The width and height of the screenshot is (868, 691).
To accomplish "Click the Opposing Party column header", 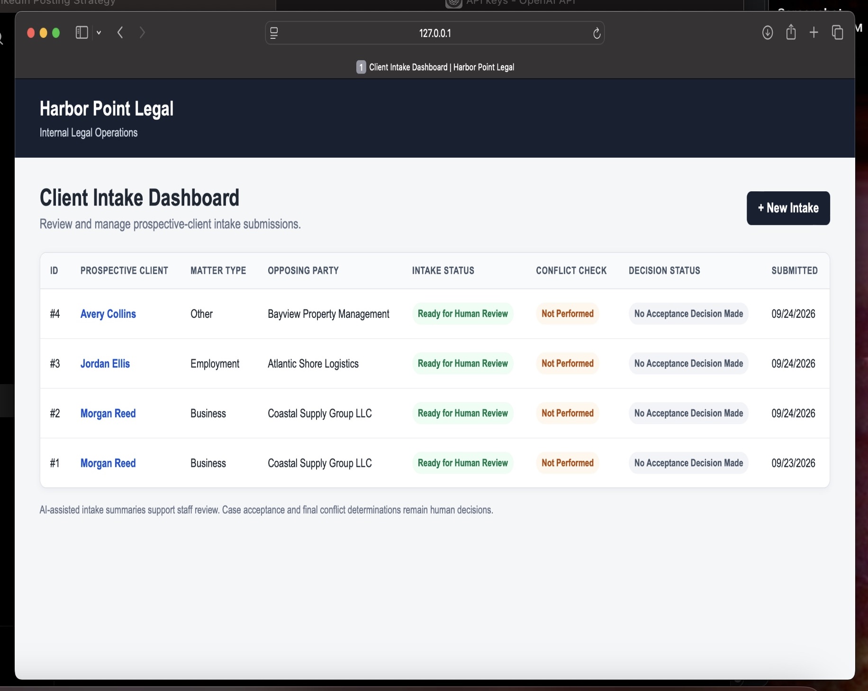I will pyautogui.click(x=303, y=270).
